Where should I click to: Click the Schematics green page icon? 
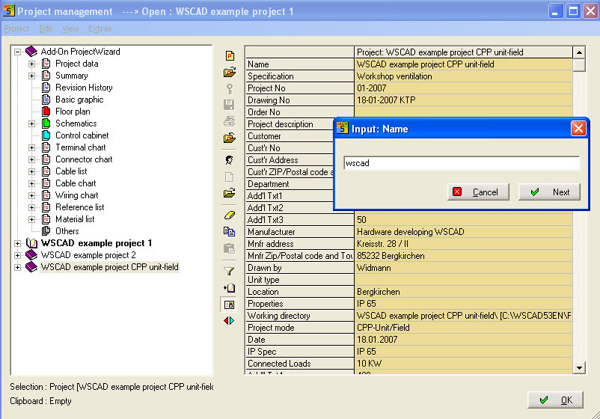(x=46, y=123)
